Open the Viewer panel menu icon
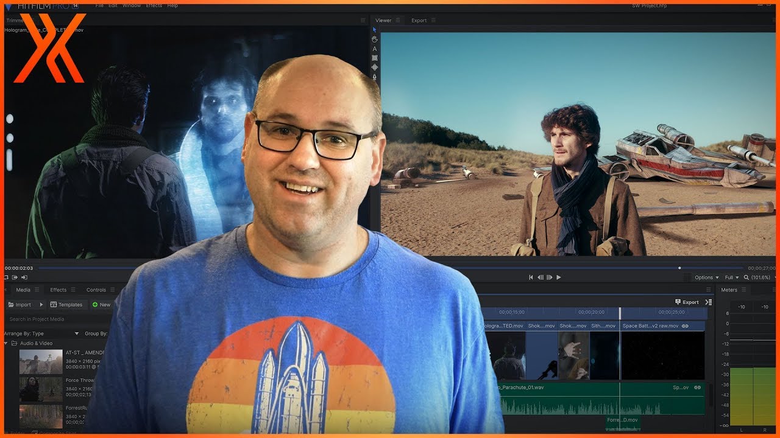Screen dimensions: 780x438 click(x=398, y=20)
